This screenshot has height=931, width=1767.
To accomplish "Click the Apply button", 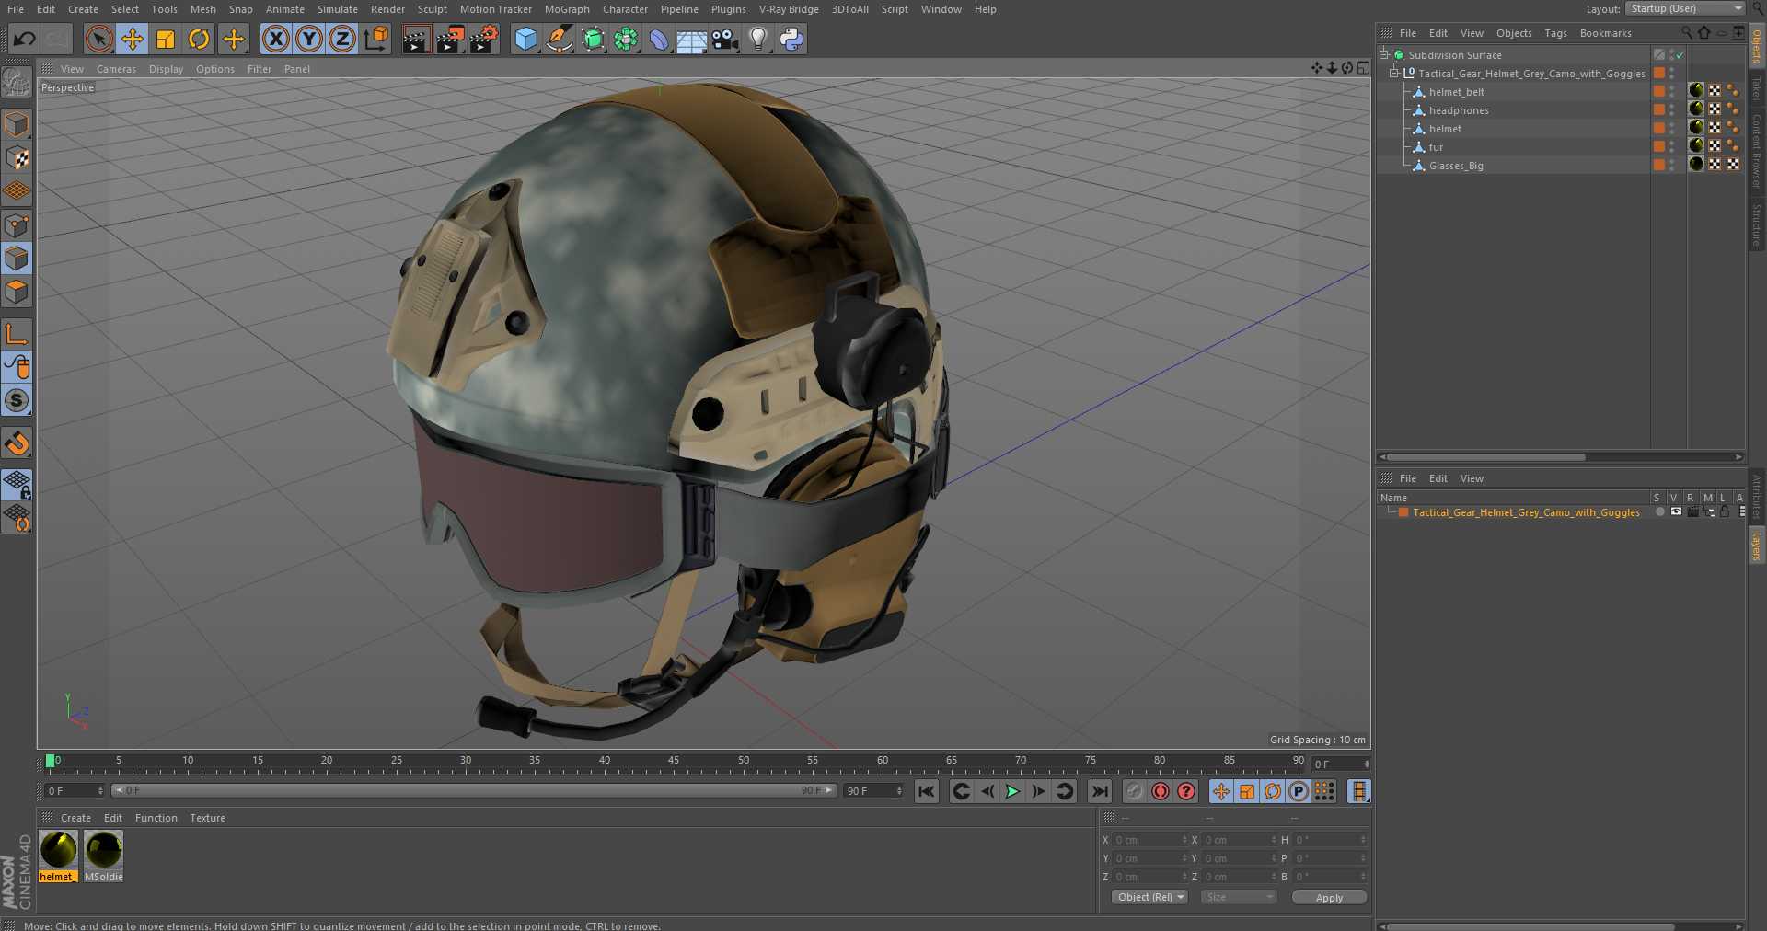I will (1329, 897).
